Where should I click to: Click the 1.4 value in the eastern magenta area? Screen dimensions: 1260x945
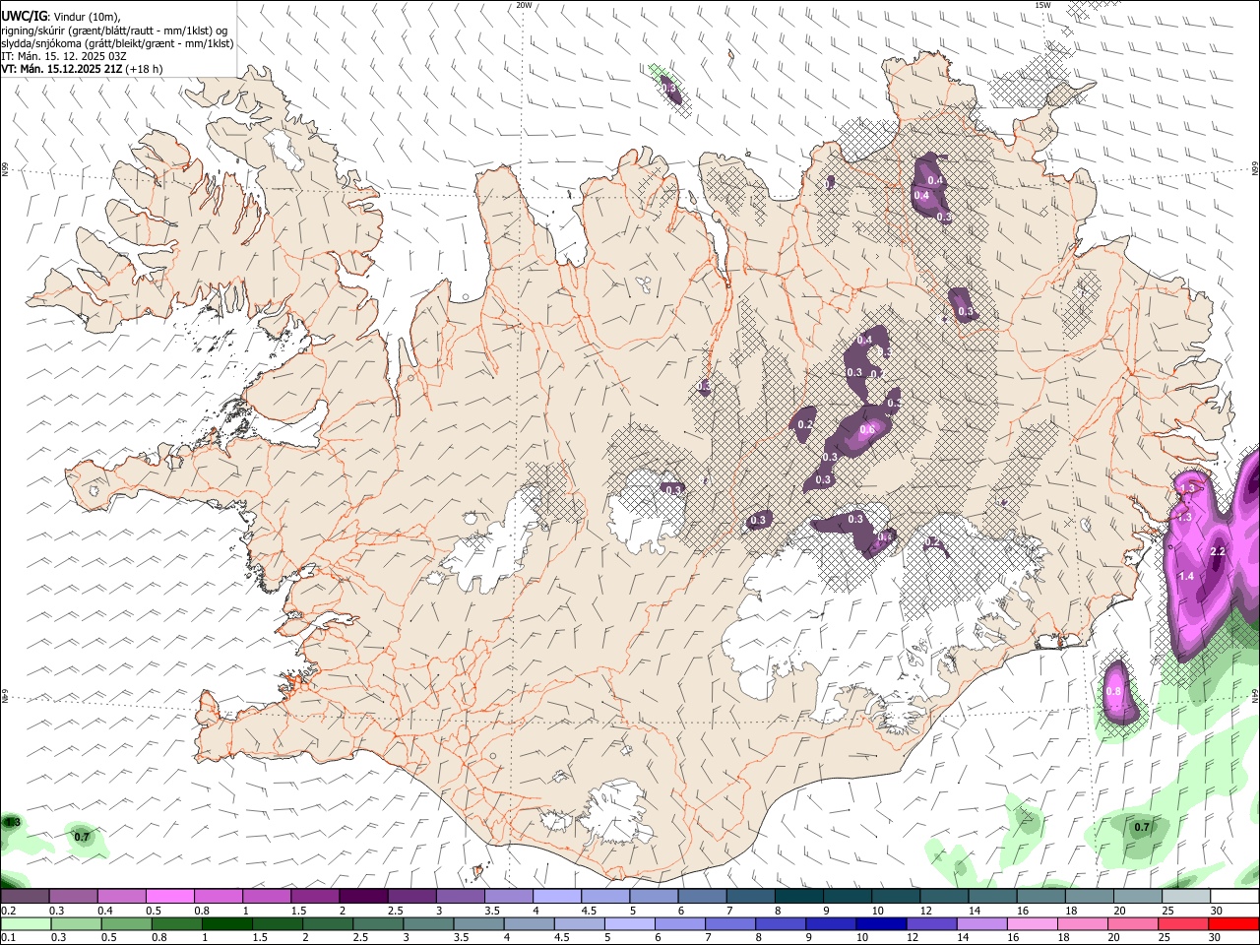1186,576
